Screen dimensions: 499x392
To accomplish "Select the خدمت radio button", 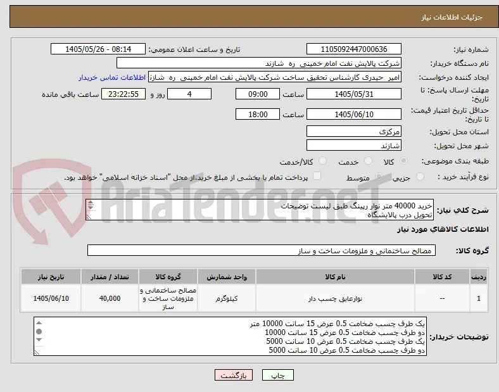I will pos(368,161).
